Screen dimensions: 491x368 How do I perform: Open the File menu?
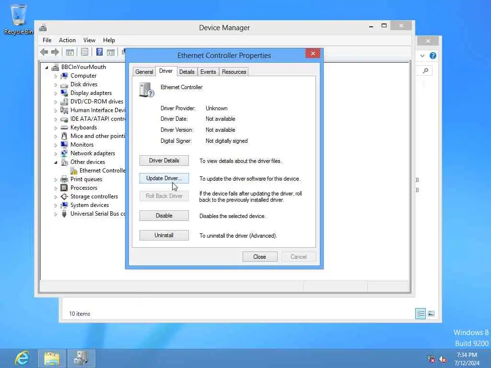pyautogui.click(x=47, y=40)
